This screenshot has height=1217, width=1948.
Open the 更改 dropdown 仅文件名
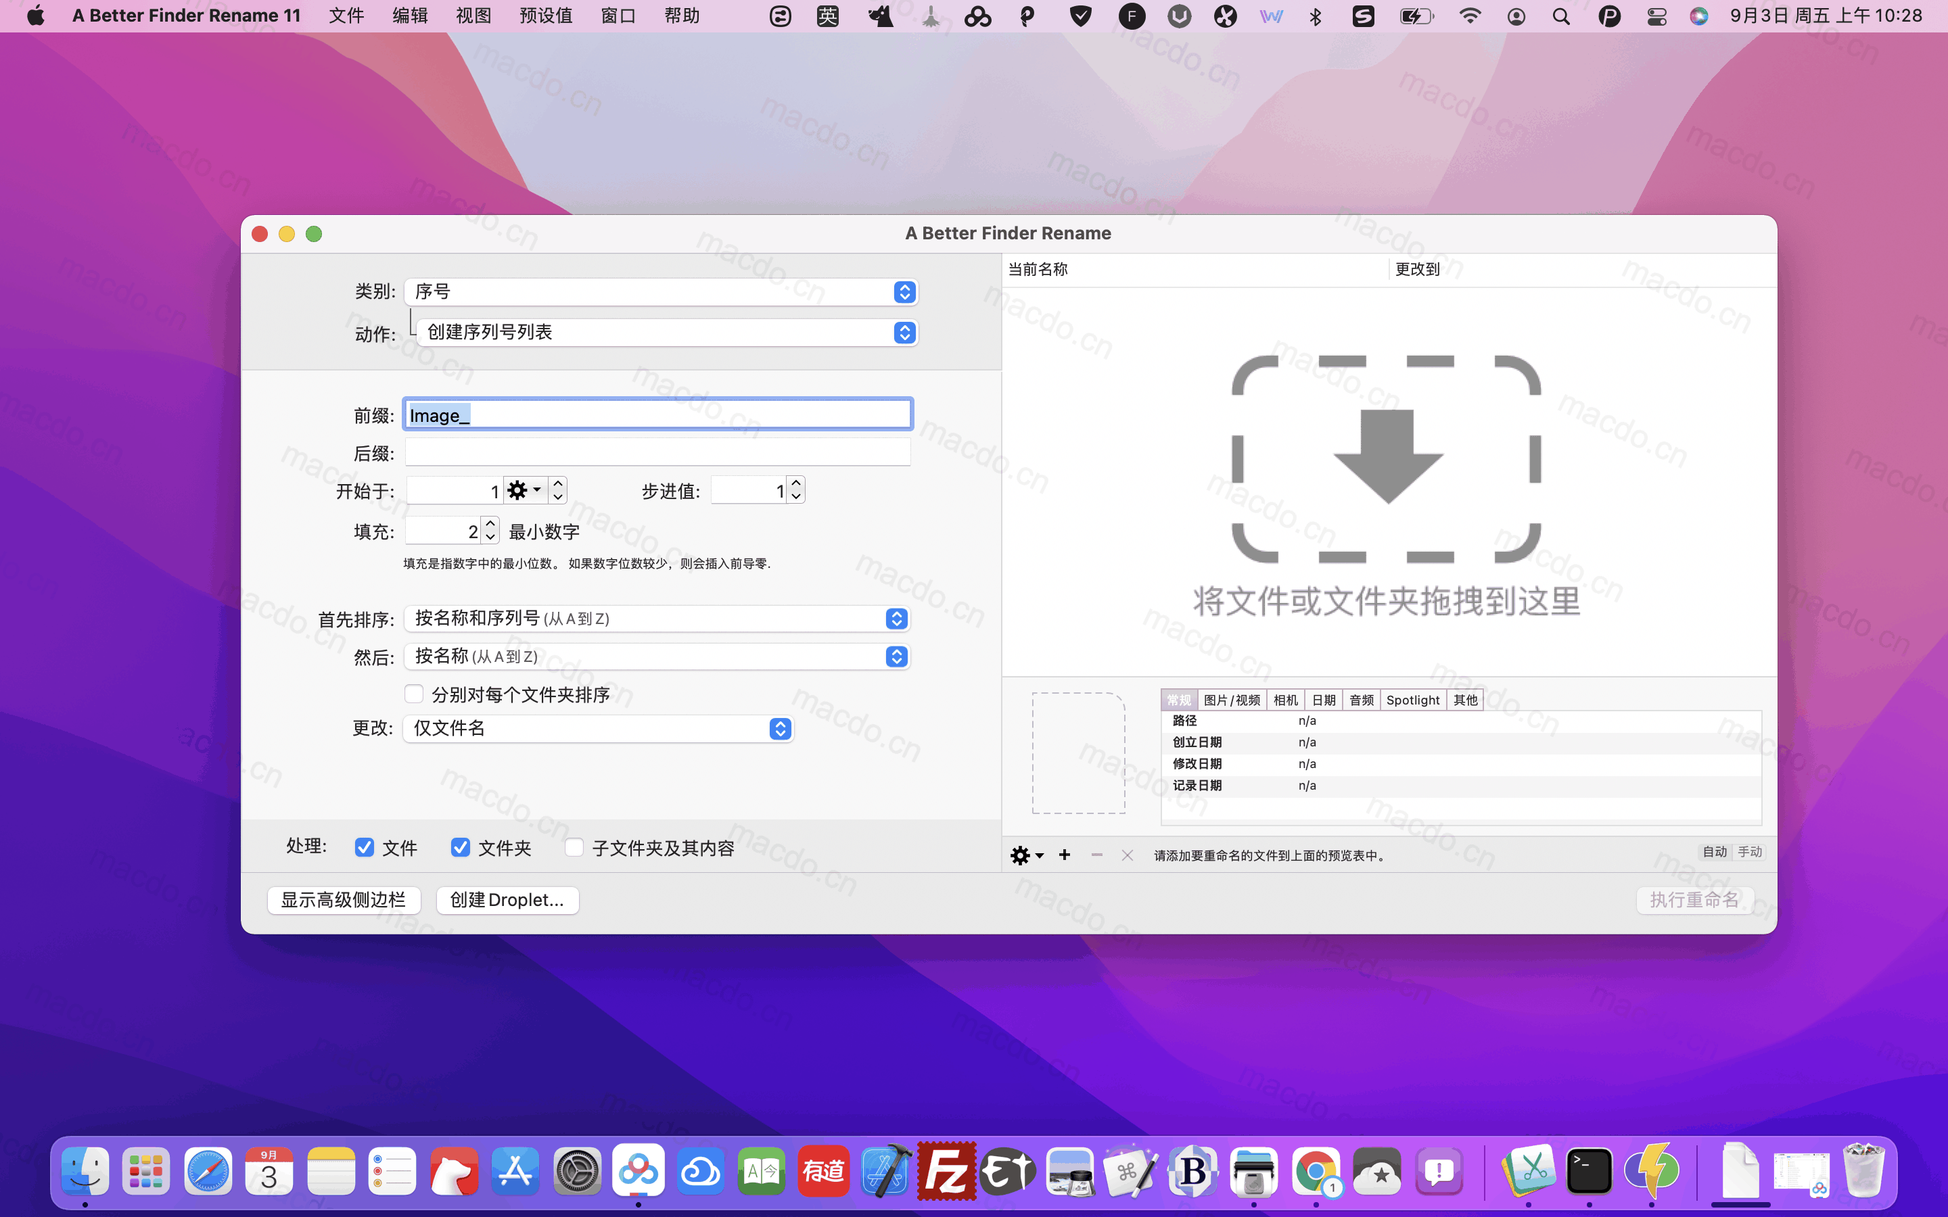tap(598, 728)
